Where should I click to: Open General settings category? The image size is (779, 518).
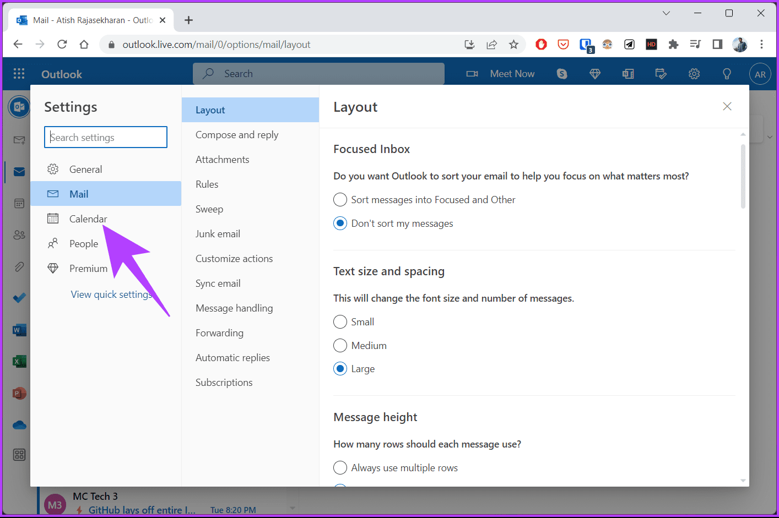click(106, 169)
